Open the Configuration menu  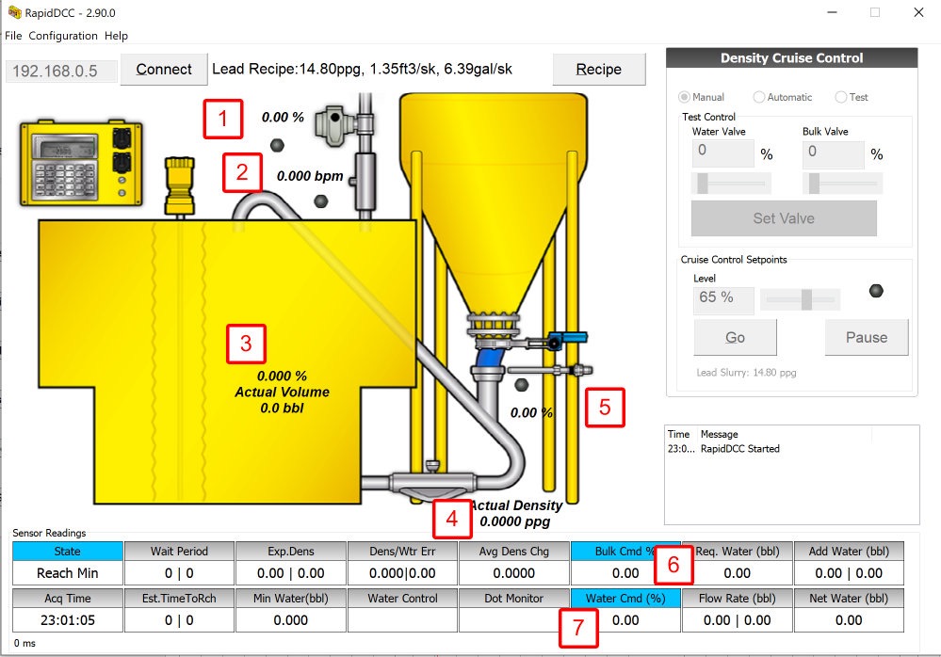click(63, 36)
